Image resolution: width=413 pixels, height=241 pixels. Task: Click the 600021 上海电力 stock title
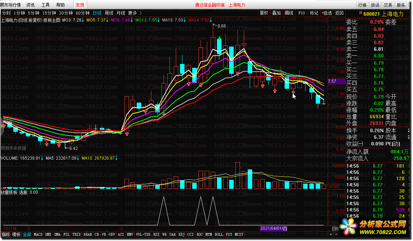click(x=383, y=14)
